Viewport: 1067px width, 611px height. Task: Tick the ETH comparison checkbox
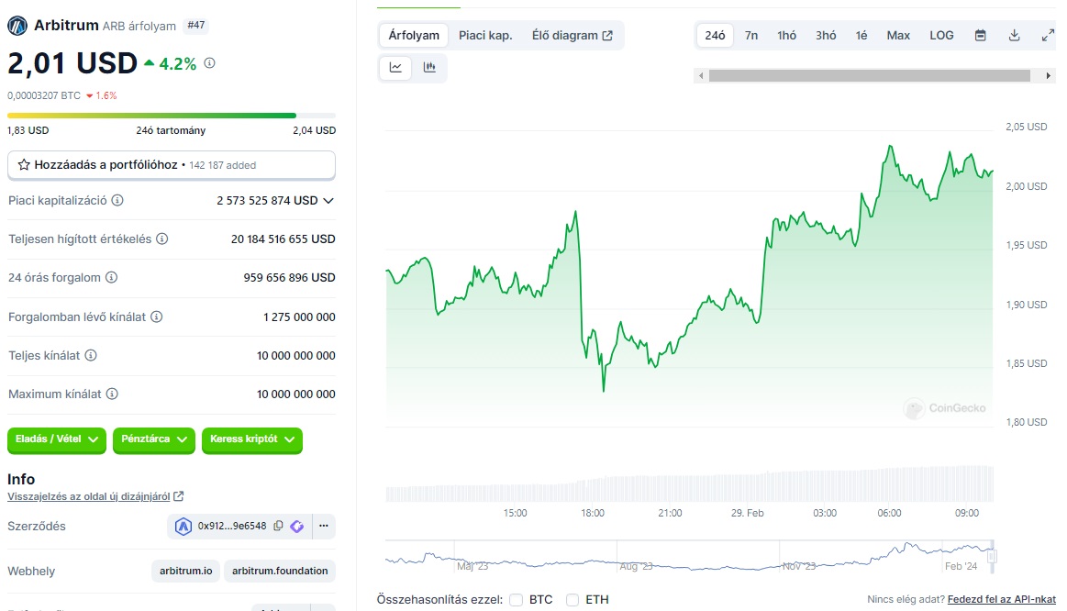click(x=572, y=599)
